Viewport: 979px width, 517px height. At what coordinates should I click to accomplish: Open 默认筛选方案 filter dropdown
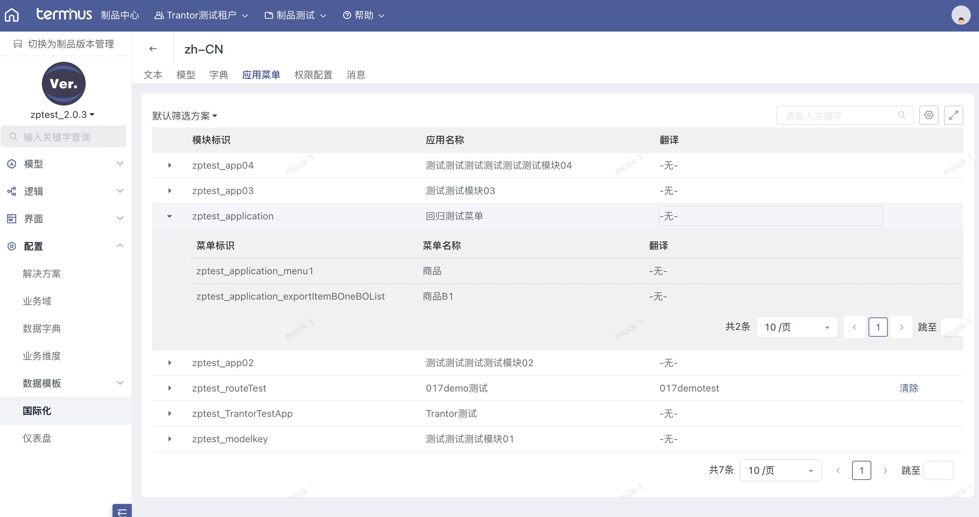(185, 116)
